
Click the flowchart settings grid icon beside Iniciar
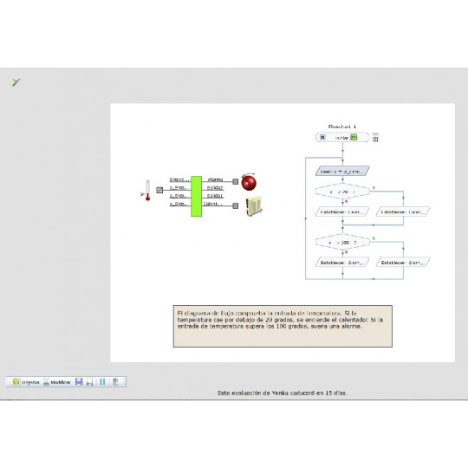tap(375, 137)
